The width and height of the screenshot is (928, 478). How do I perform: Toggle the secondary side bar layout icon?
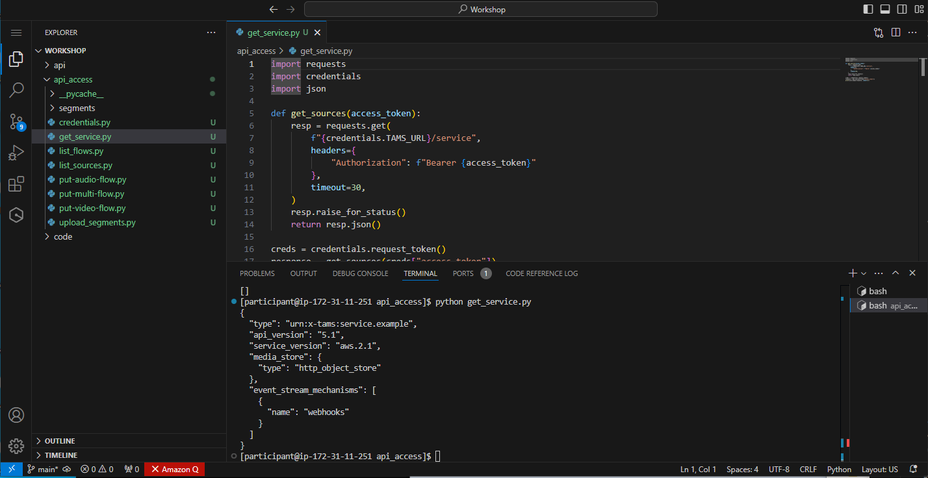click(x=902, y=9)
